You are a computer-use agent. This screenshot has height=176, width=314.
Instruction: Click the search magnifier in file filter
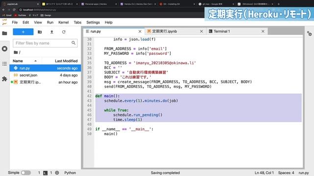click(74, 43)
